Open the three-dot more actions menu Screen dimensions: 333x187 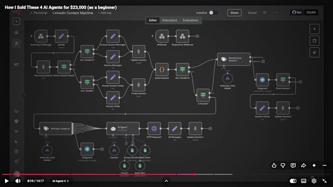[324, 166]
